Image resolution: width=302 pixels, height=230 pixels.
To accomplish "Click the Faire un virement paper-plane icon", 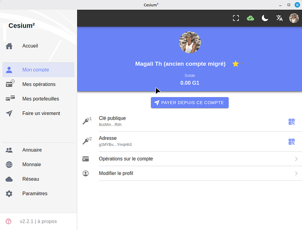I will 9,113.
